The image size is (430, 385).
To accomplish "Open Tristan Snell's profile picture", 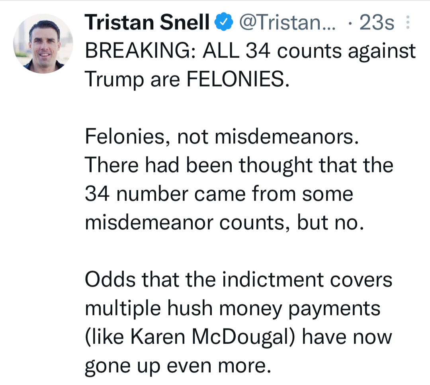I will click(43, 44).
